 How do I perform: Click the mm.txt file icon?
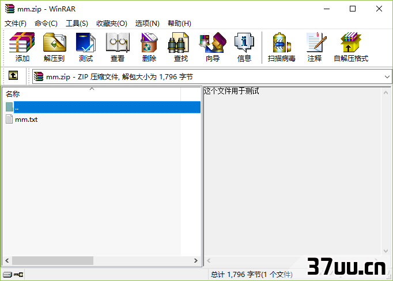click(9, 120)
